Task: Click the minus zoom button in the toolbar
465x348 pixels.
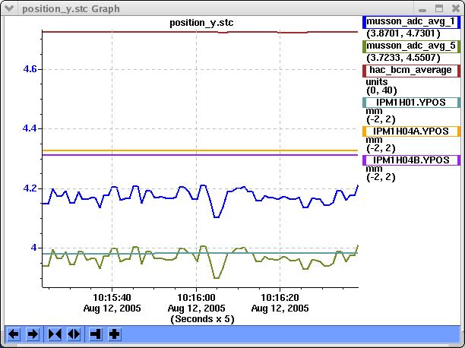Action: coord(96,334)
